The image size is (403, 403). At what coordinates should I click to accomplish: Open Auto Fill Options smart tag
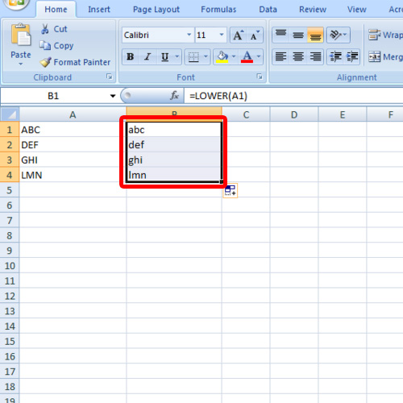pyautogui.click(x=231, y=190)
